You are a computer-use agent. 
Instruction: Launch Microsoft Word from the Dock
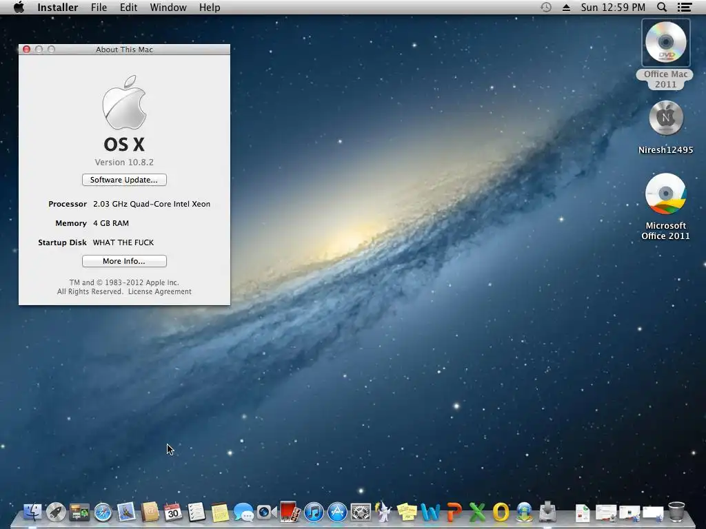pyautogui.click(x=430, y=512)
